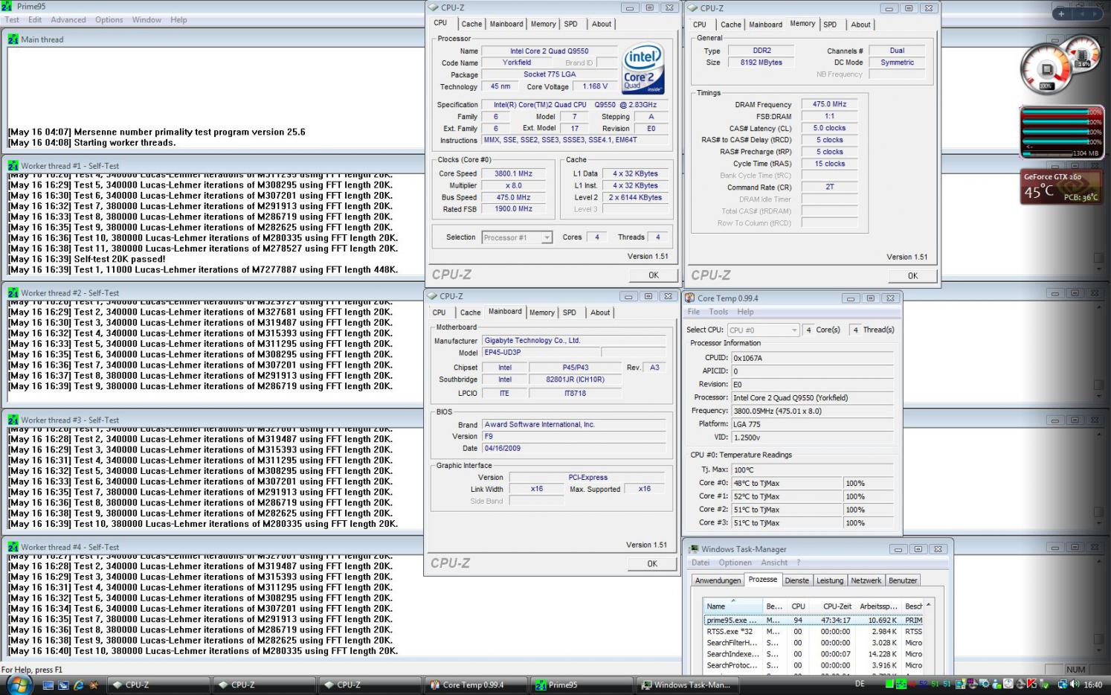This screenshot has height=695, width=1111.
Task: Click the large CPU meter gadget dial
Action: coord(1046,70)
